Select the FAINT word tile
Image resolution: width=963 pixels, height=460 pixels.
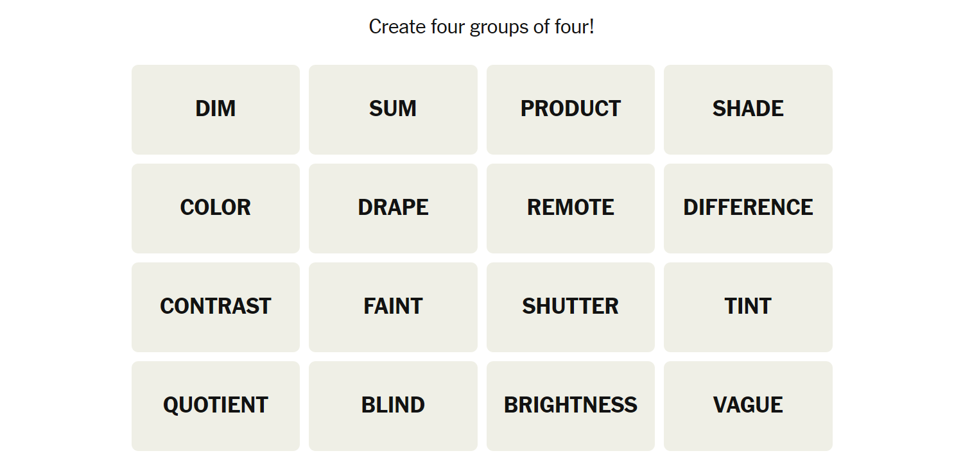[393, 307]
